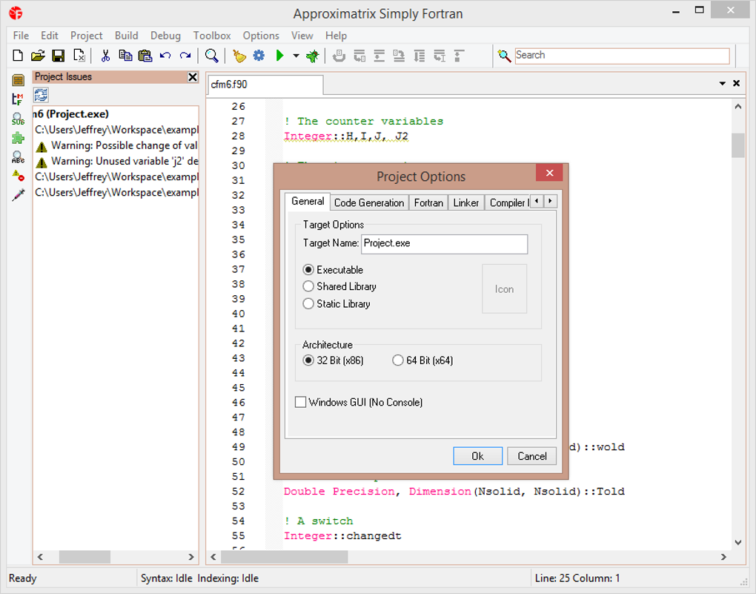This screenshot has height=594, width=756.
Task: Clean the project with the broom icon
Action: pos(239,56)
